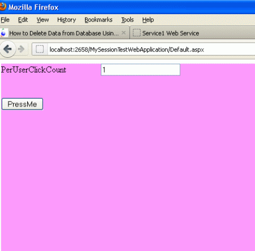The height and width of the screenshot is (251, 255).
Task: Open the View menu
Action: [x=42, y=20]
